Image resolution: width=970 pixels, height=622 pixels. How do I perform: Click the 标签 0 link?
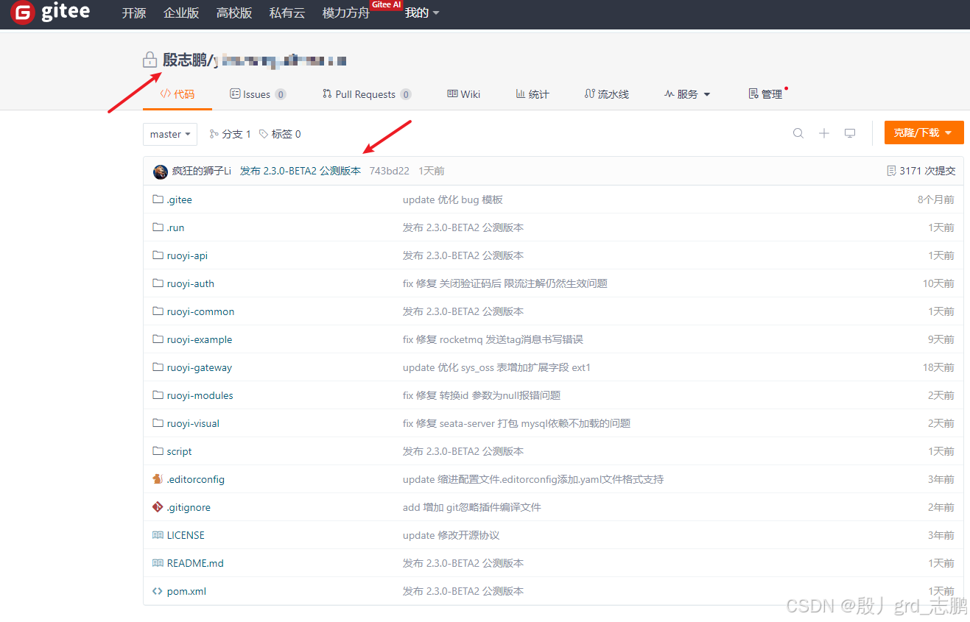[x=280, y=134]
